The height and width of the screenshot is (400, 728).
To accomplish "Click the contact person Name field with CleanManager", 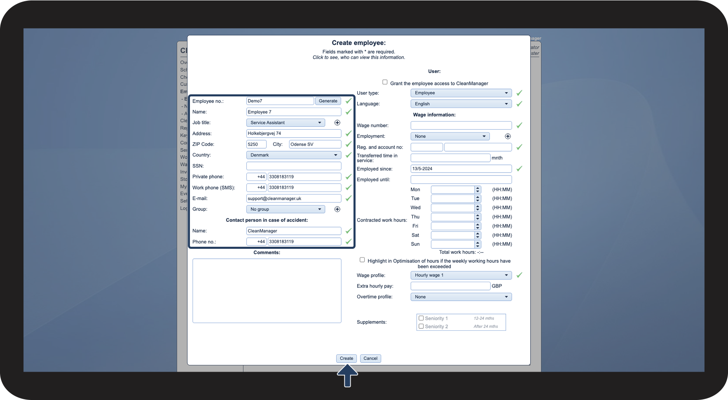I will pos(294,231).
